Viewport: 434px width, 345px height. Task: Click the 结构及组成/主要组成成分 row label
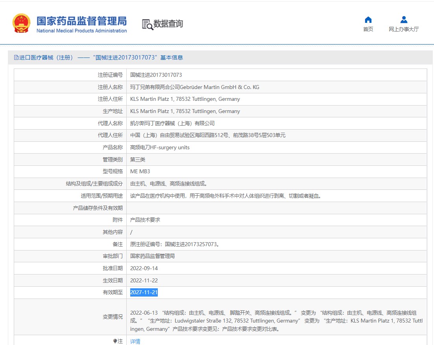(x=94, y=184)
